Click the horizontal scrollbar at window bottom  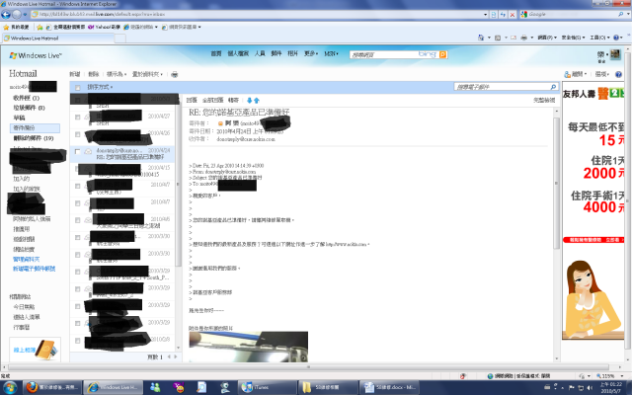(310, 367)
